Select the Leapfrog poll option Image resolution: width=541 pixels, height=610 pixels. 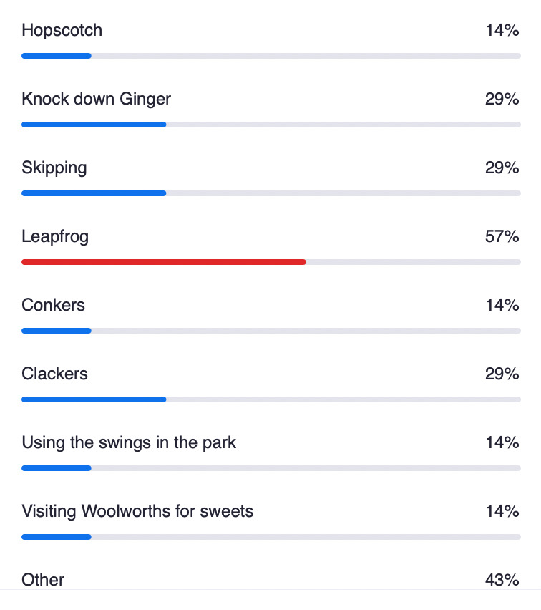55,236
